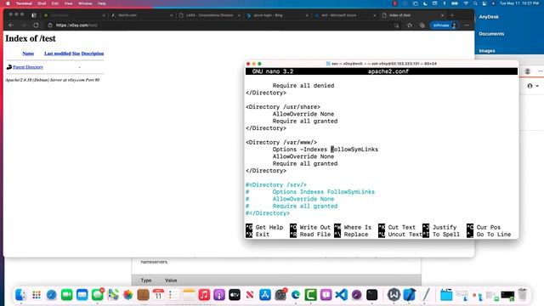Viewport: 544px width, 306px height.
Task: Open Spotlight search in the menu bar
Action: 475,3
